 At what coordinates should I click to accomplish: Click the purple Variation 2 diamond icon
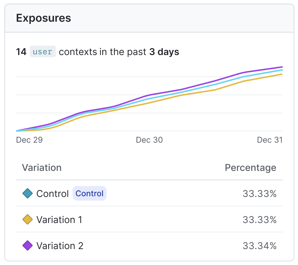coord(28,246)
